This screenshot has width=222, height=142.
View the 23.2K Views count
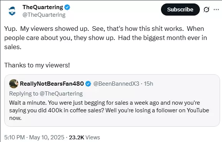coord(84,137)
